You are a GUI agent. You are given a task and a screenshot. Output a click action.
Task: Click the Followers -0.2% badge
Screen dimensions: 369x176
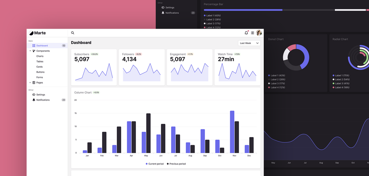pyautogui.click(x=138, y=54)
